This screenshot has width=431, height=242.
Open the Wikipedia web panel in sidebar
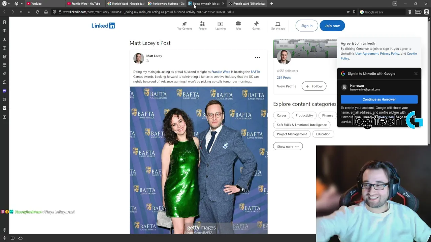tap(4, 108)
